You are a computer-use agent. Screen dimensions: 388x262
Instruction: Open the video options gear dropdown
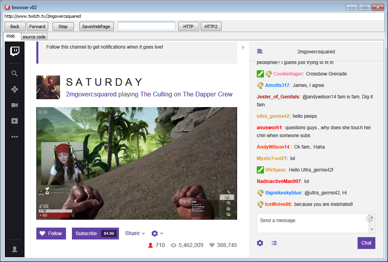coord(157,233)
